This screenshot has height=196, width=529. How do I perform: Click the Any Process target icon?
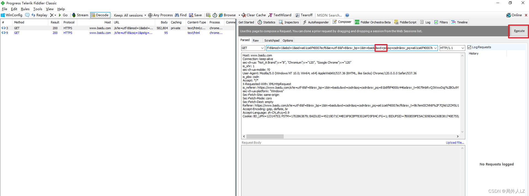tap(150, 15)
